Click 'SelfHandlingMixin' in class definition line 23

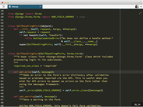pyautogui.click(x=28, y=26)
